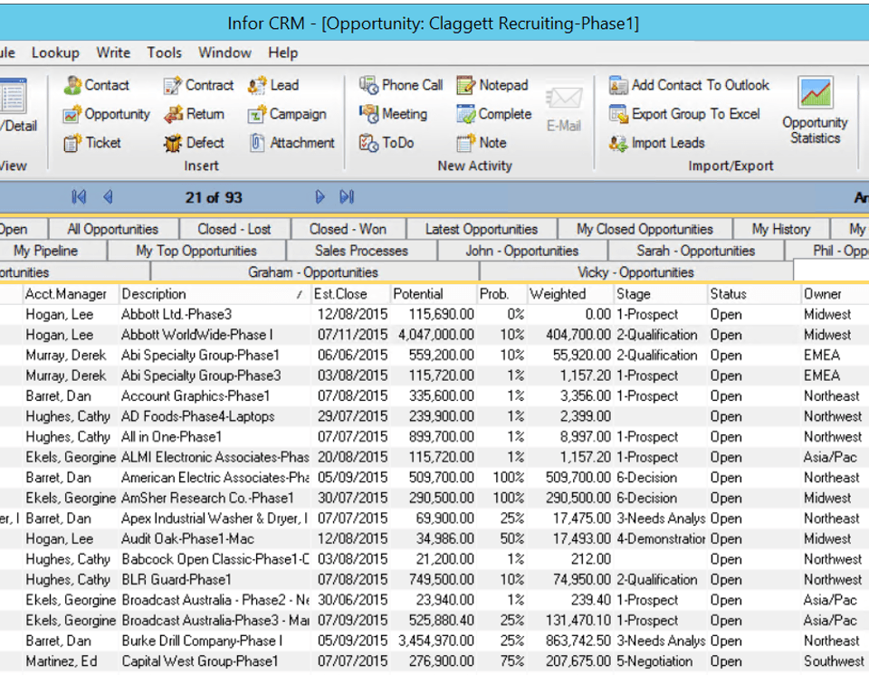The height and width of the screenshot is (675, 869).
Task: Open the Notepad activity
Action: 492,85
